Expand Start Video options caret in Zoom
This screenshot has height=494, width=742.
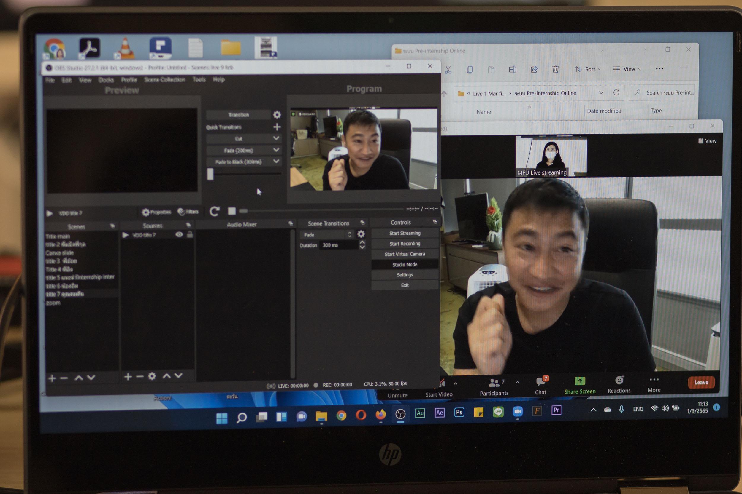[x=456, y=384]
